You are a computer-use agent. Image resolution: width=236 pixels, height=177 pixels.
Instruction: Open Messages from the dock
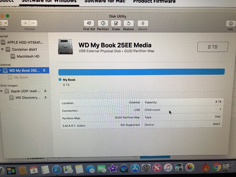[90, 169]
